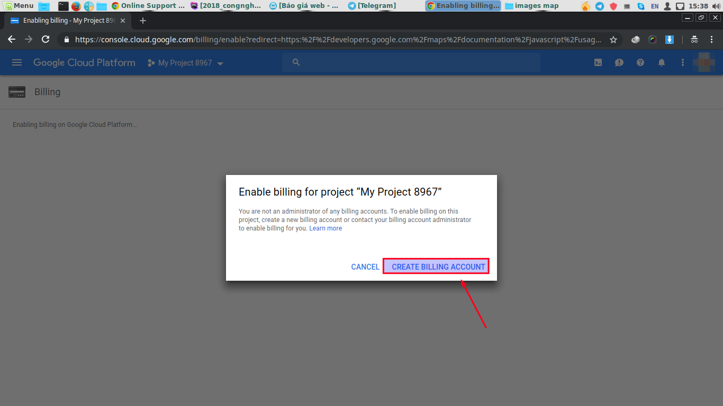Click the user account tray icon
The height and width of the screenshot is (406, 723).
[x=667, y=6]
